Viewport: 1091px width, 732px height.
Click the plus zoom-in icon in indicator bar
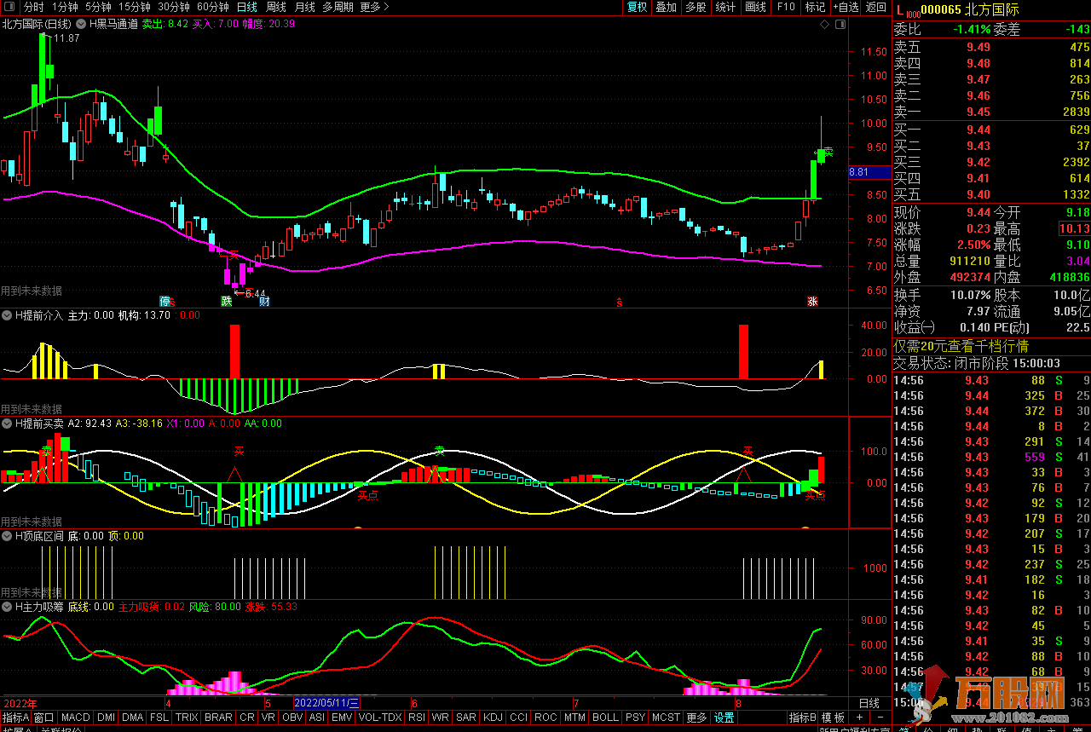(x=859, y=718)
